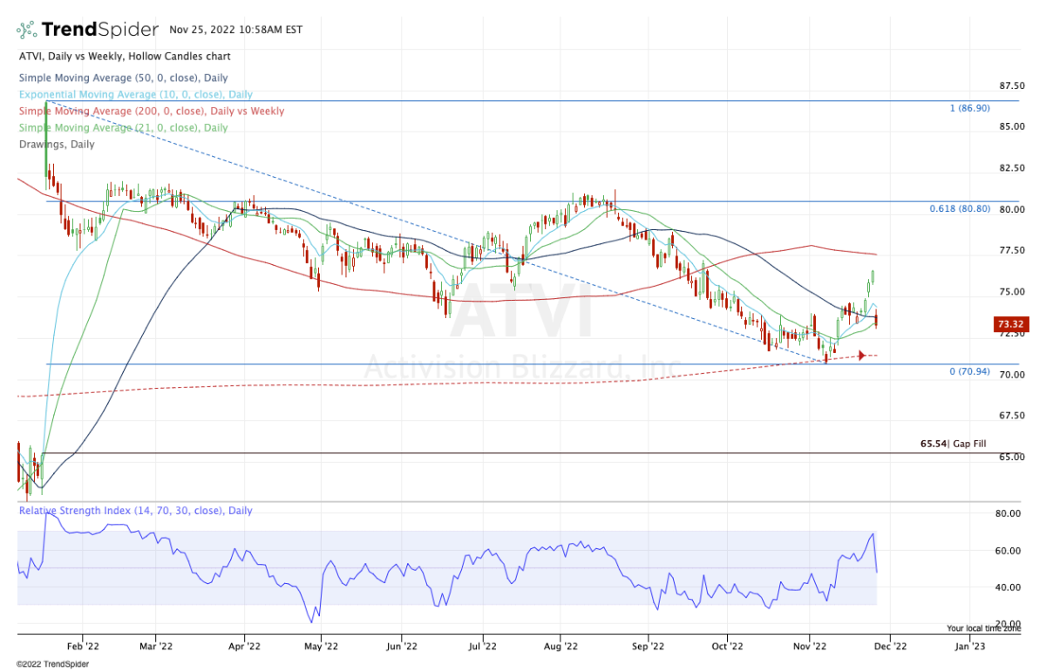Toggle the Exponential Moving Average (10) legend
The image size is (1046, 672).
(135, 94)
